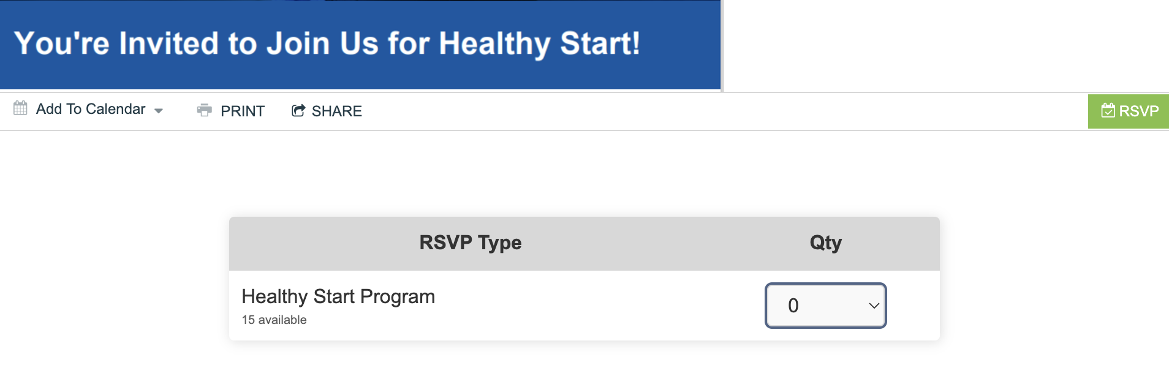Image resolution: width=1169 pixels, height=376 pixels.
Task: Select SHARE in the event toolbar
Action: pos(327,111)
